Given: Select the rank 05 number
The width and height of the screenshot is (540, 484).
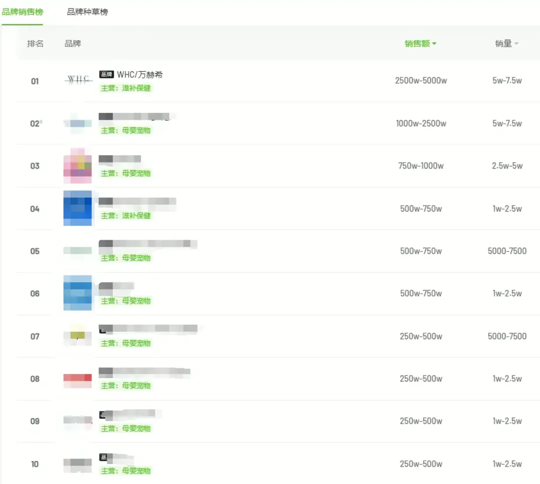Looking at the screenshot, I should [35, 251].
